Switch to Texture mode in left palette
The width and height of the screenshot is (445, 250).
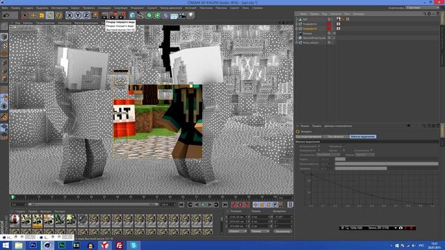(x=4, y=45)
